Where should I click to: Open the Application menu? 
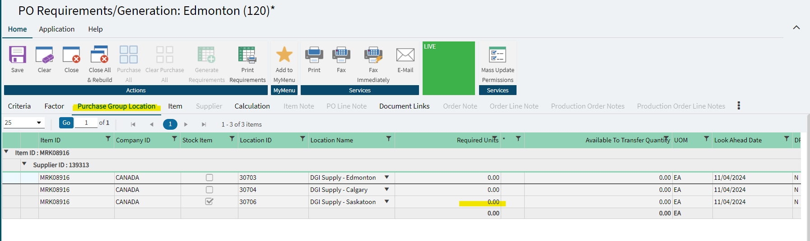coord(56,29)
